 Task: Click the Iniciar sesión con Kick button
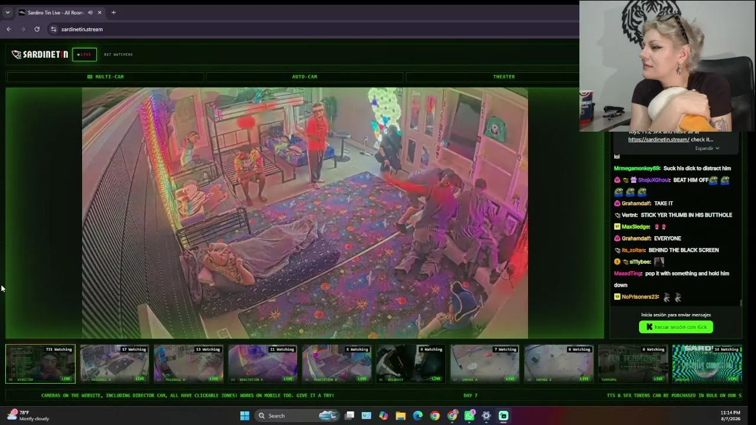676,327
